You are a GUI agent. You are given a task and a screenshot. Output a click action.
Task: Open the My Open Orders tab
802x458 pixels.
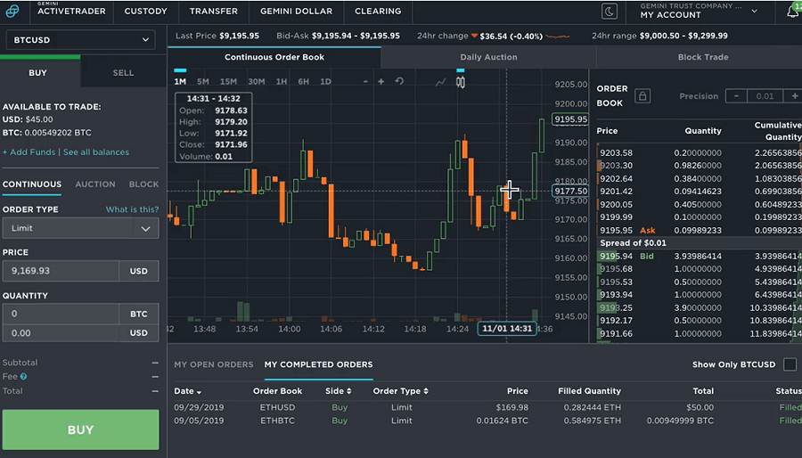pyautogui.click(x=214, y=364)
